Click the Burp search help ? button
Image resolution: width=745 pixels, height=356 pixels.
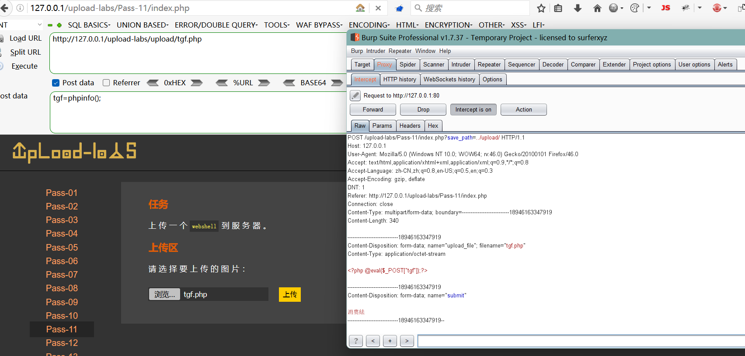click(x=356, y=341)
